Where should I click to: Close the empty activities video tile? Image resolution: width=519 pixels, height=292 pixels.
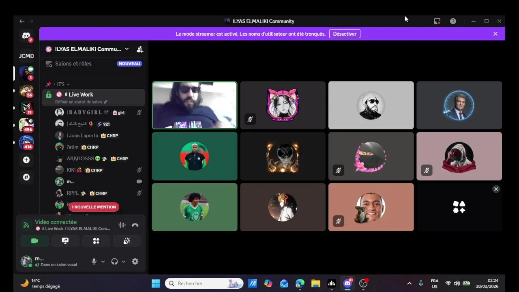click(x=496, y=189)
